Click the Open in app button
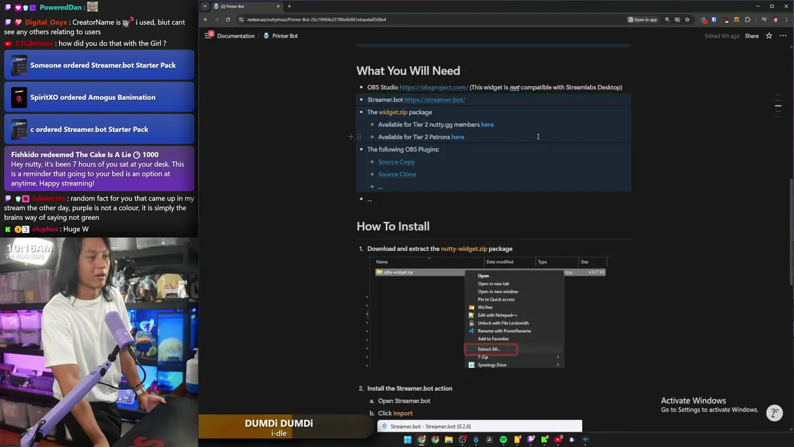This screenshot has width=794, height=447. pyautogui.click(x=642, y=19)
